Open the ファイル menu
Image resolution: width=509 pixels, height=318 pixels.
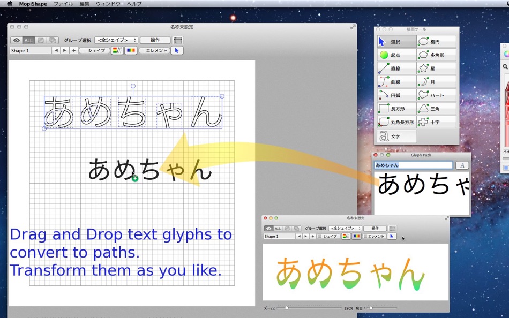coord(63,4)
